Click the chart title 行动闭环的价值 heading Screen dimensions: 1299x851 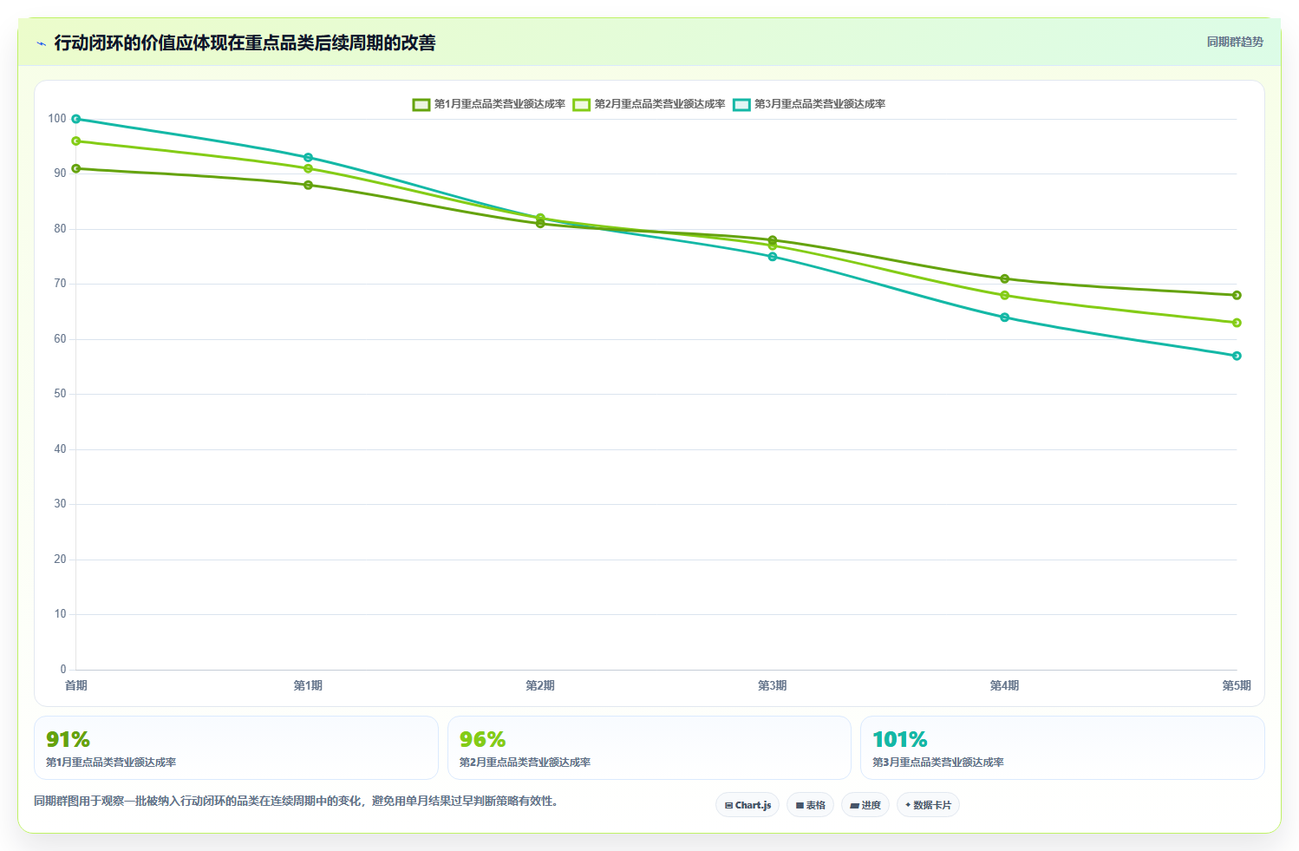[x=245, y=43]
